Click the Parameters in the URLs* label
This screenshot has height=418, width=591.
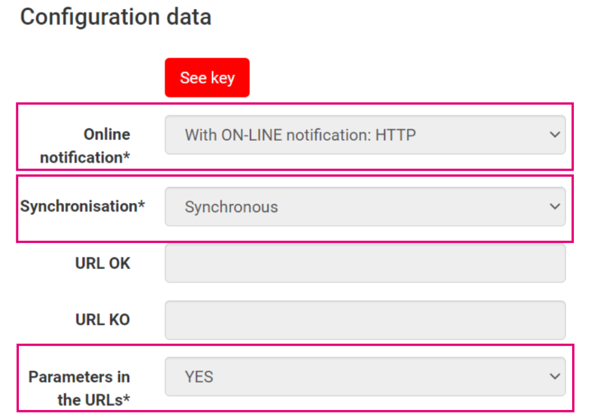click(x=79, y=388)
